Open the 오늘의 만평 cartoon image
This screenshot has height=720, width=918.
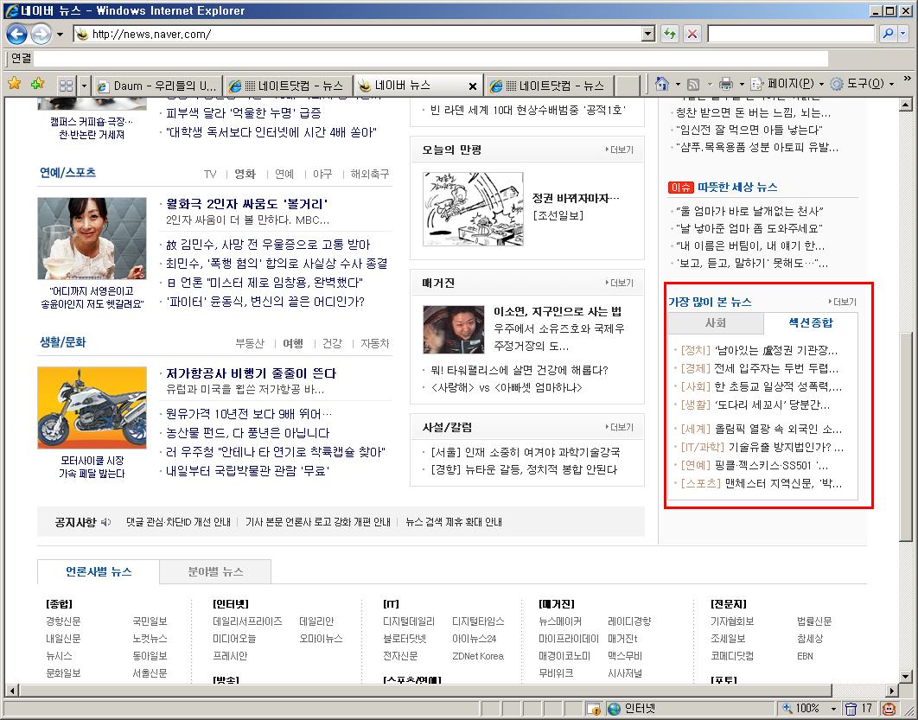click(473, 209)
